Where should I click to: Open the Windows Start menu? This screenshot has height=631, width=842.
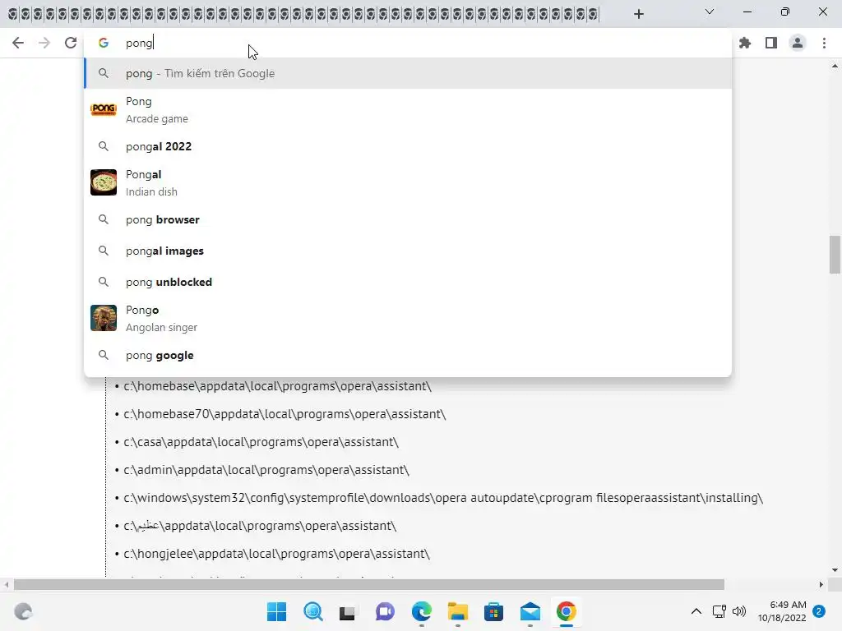click(276, 611)
